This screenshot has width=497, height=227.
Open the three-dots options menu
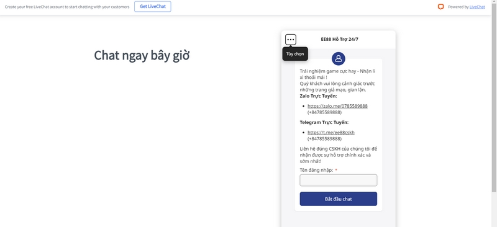(291, 40)
